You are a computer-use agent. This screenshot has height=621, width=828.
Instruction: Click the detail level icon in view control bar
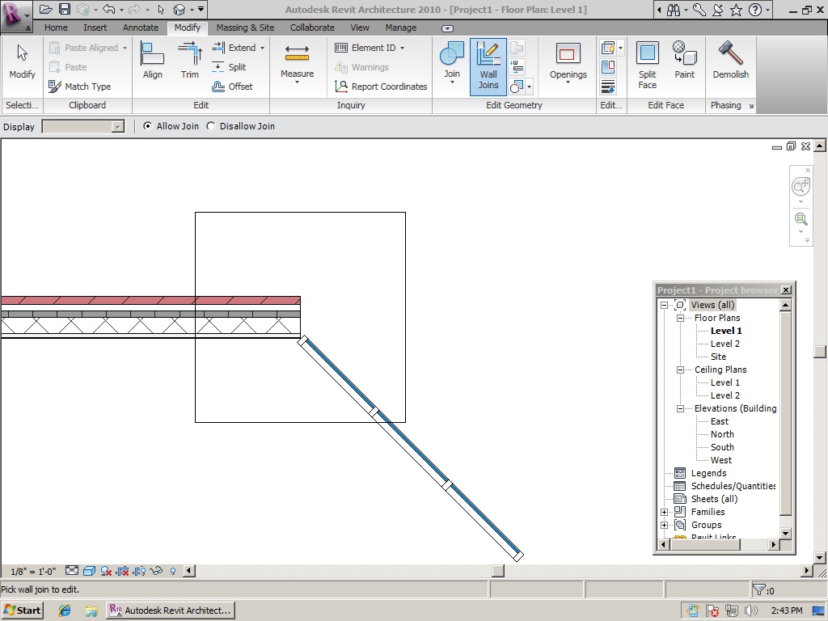tap(72, 571)
